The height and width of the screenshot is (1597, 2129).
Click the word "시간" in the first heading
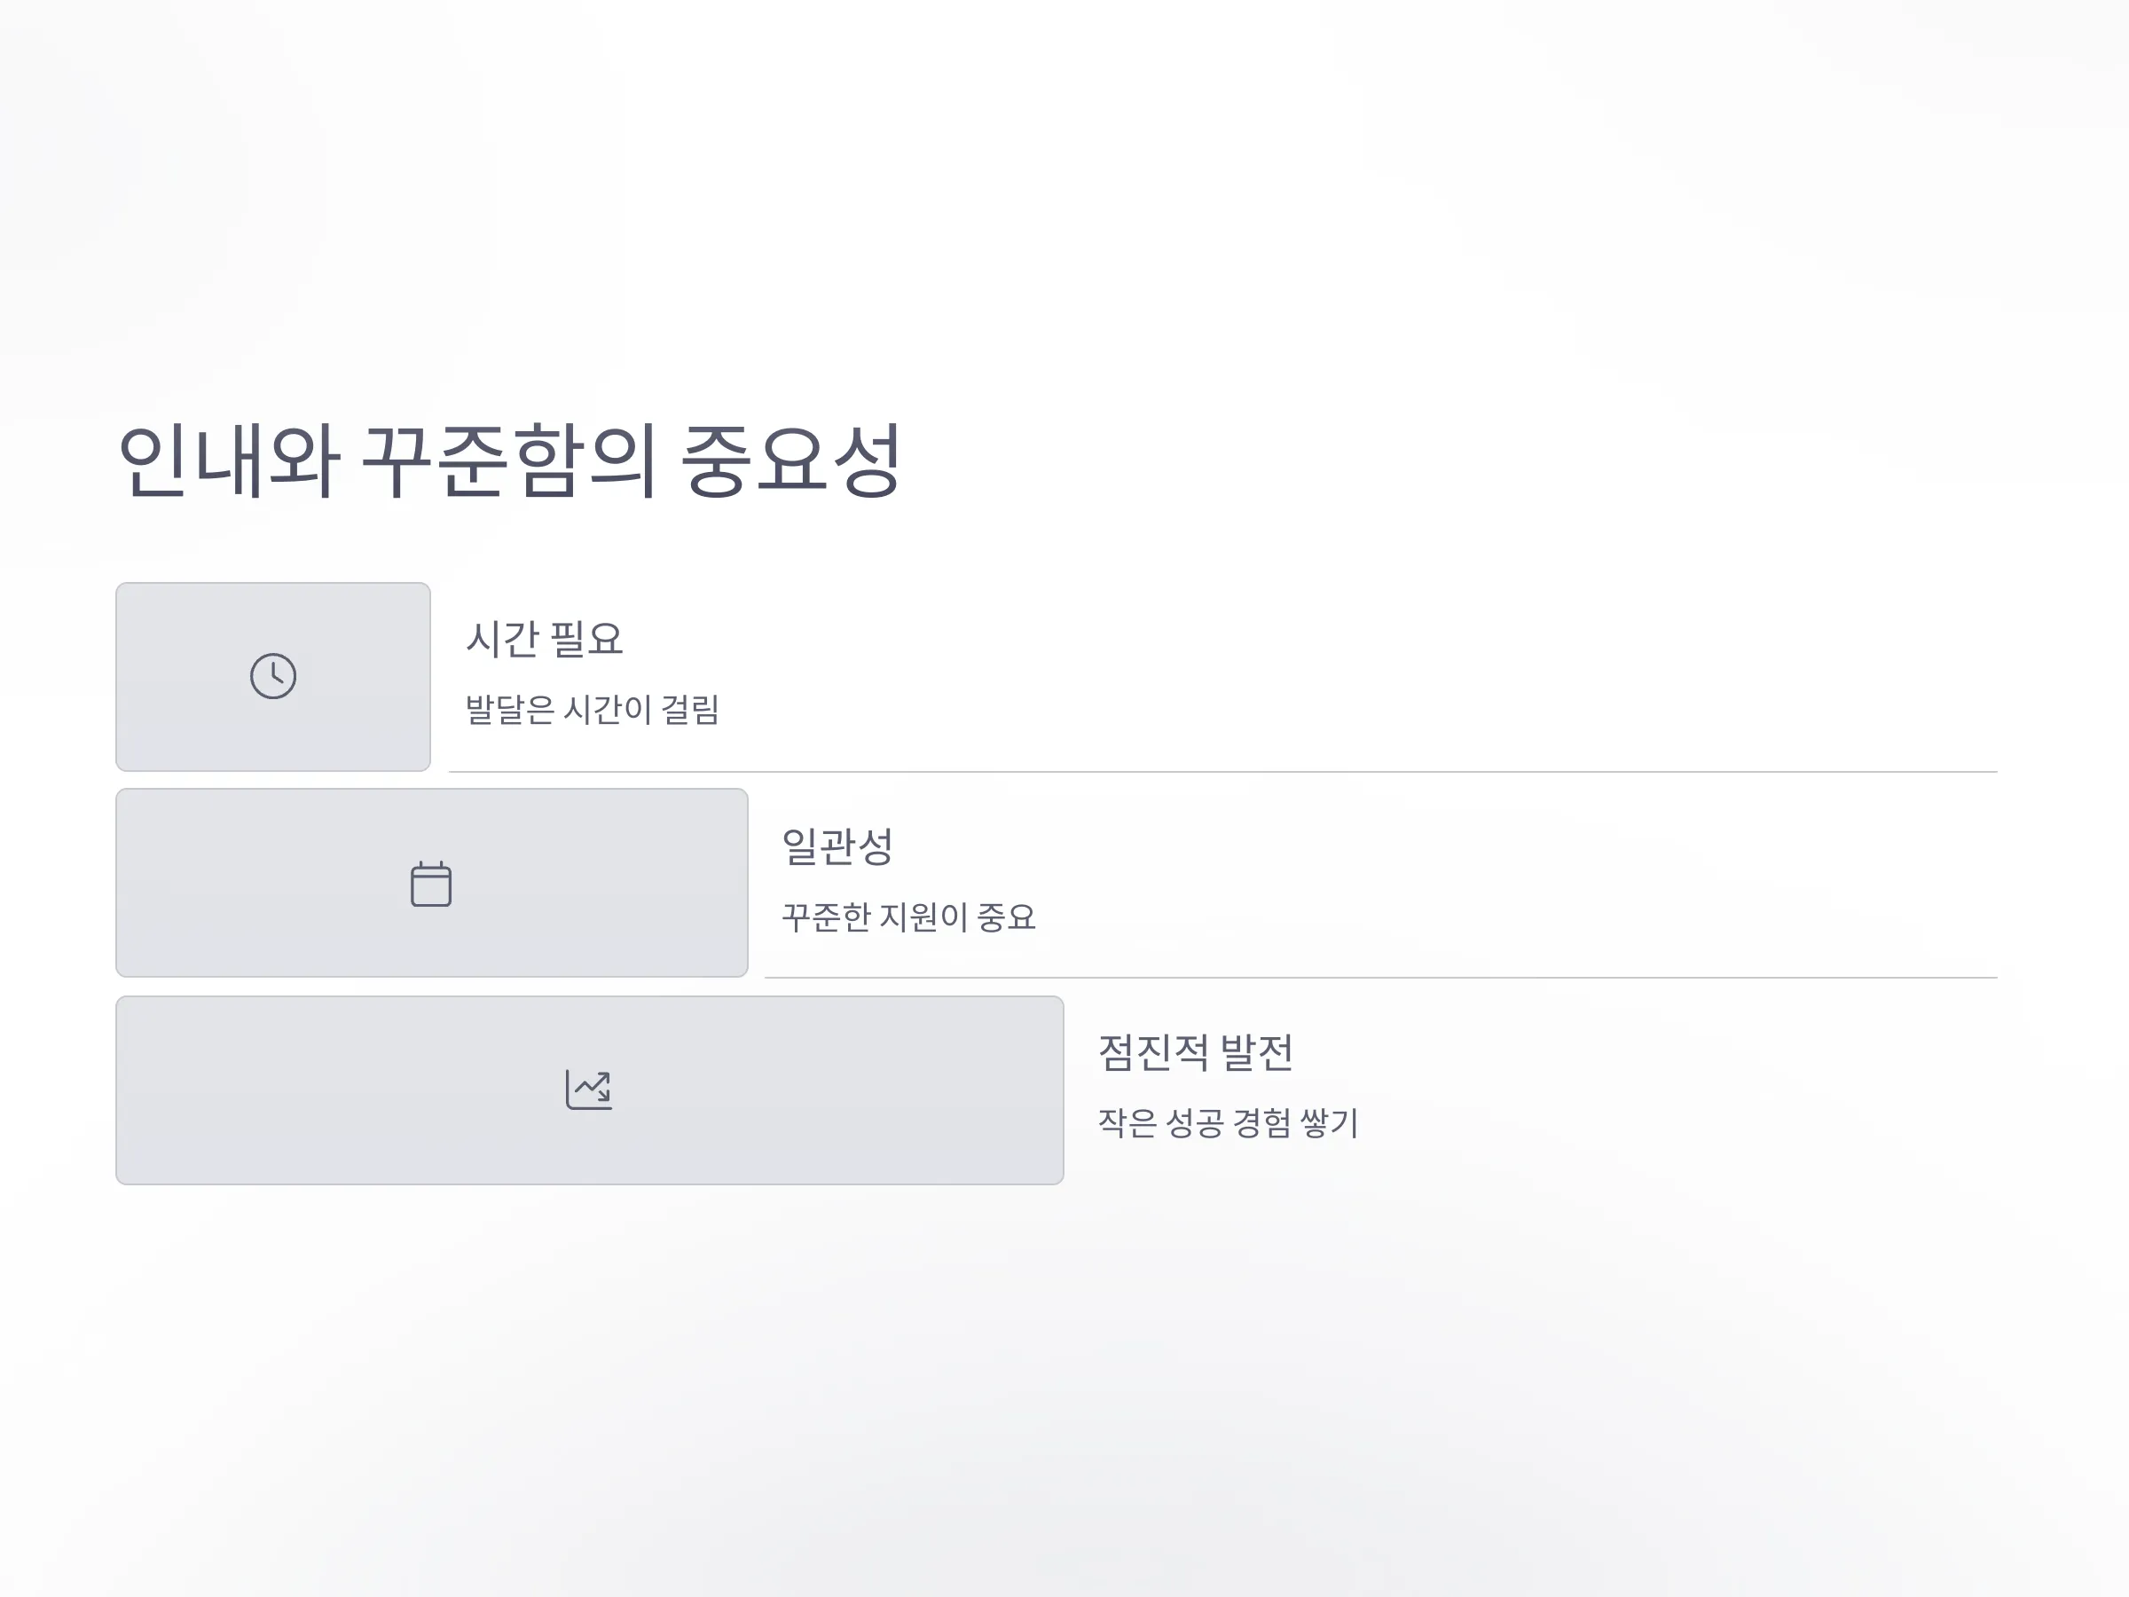click(x=502, y=639)
